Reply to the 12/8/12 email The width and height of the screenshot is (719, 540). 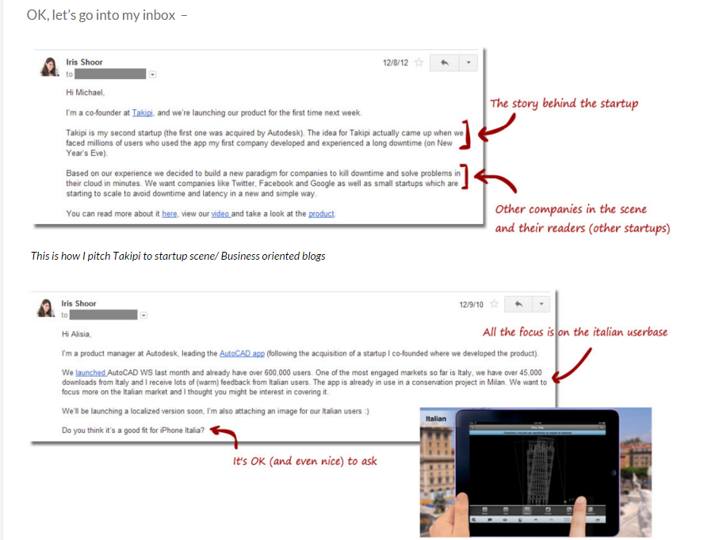[x=445, y=63]
